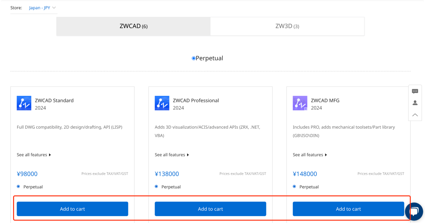Select Perpetual licensing option at top
This screenshot has width=425, height=223.
point(207,58)
